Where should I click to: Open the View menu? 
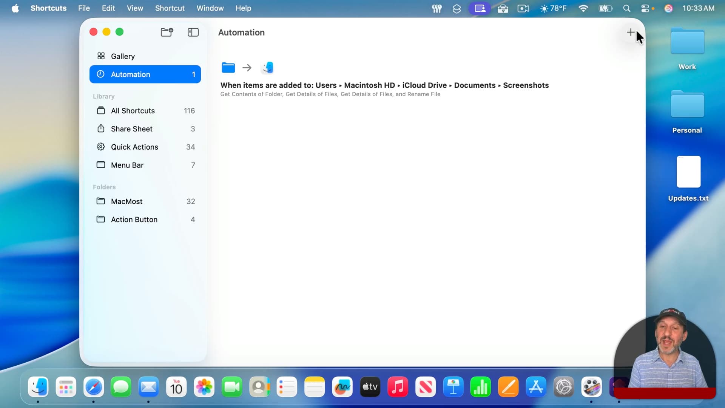(x=135, y=8)
